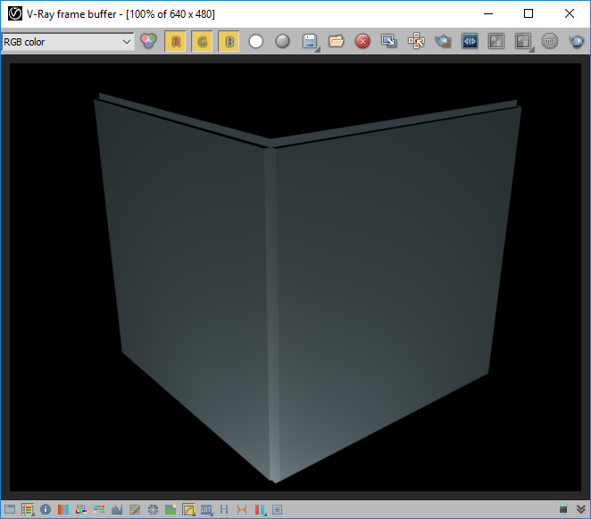The image size is (591, 519).
Task: Click the red and cyan bars icon
Action: [x=260, y=509]
